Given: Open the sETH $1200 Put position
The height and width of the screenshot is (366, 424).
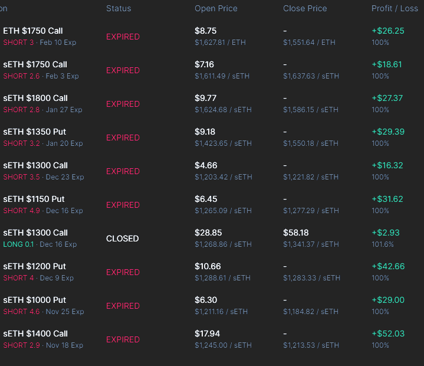Looking at the screenshot, I should [x=34, y=266].
